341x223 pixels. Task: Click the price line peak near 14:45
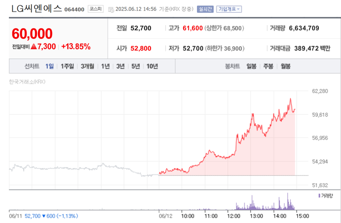(290, 99)
